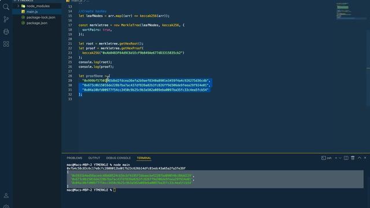Create a new terminal with plus icon
This screenshot has height=208, width=370.
336,158
